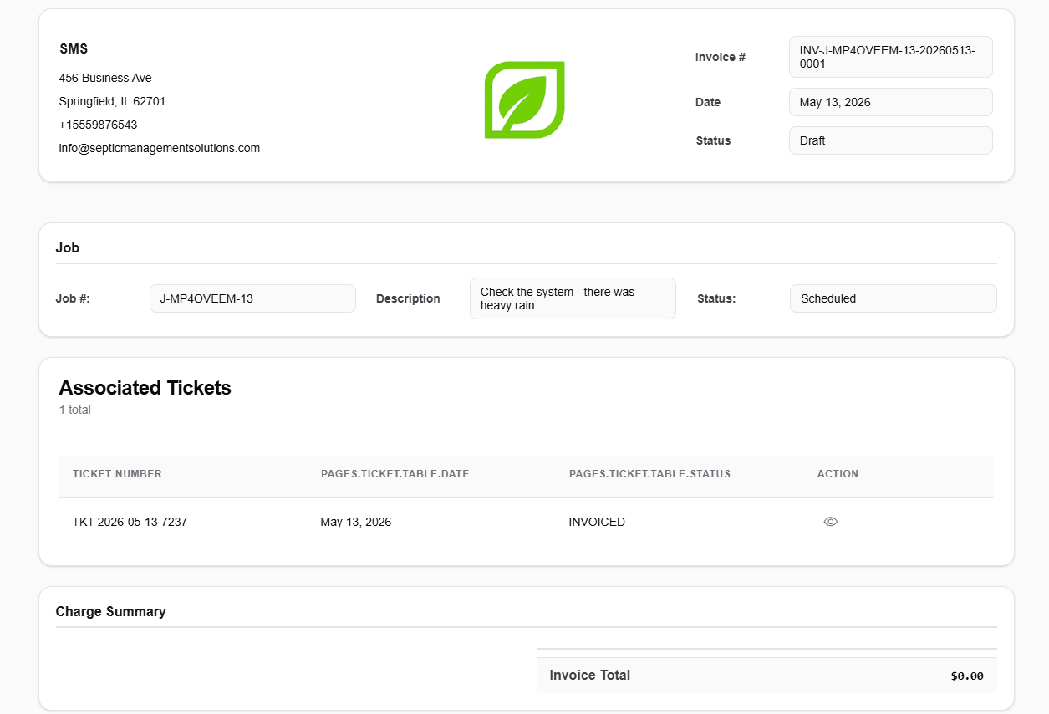The image size is (1049, 714).
Task: Click the job Status field showing Scheduled
Action: pyautogui.click(x=894, y=298)
